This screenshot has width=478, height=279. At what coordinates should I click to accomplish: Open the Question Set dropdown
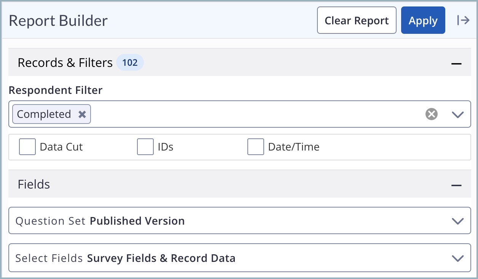[240, 220]
